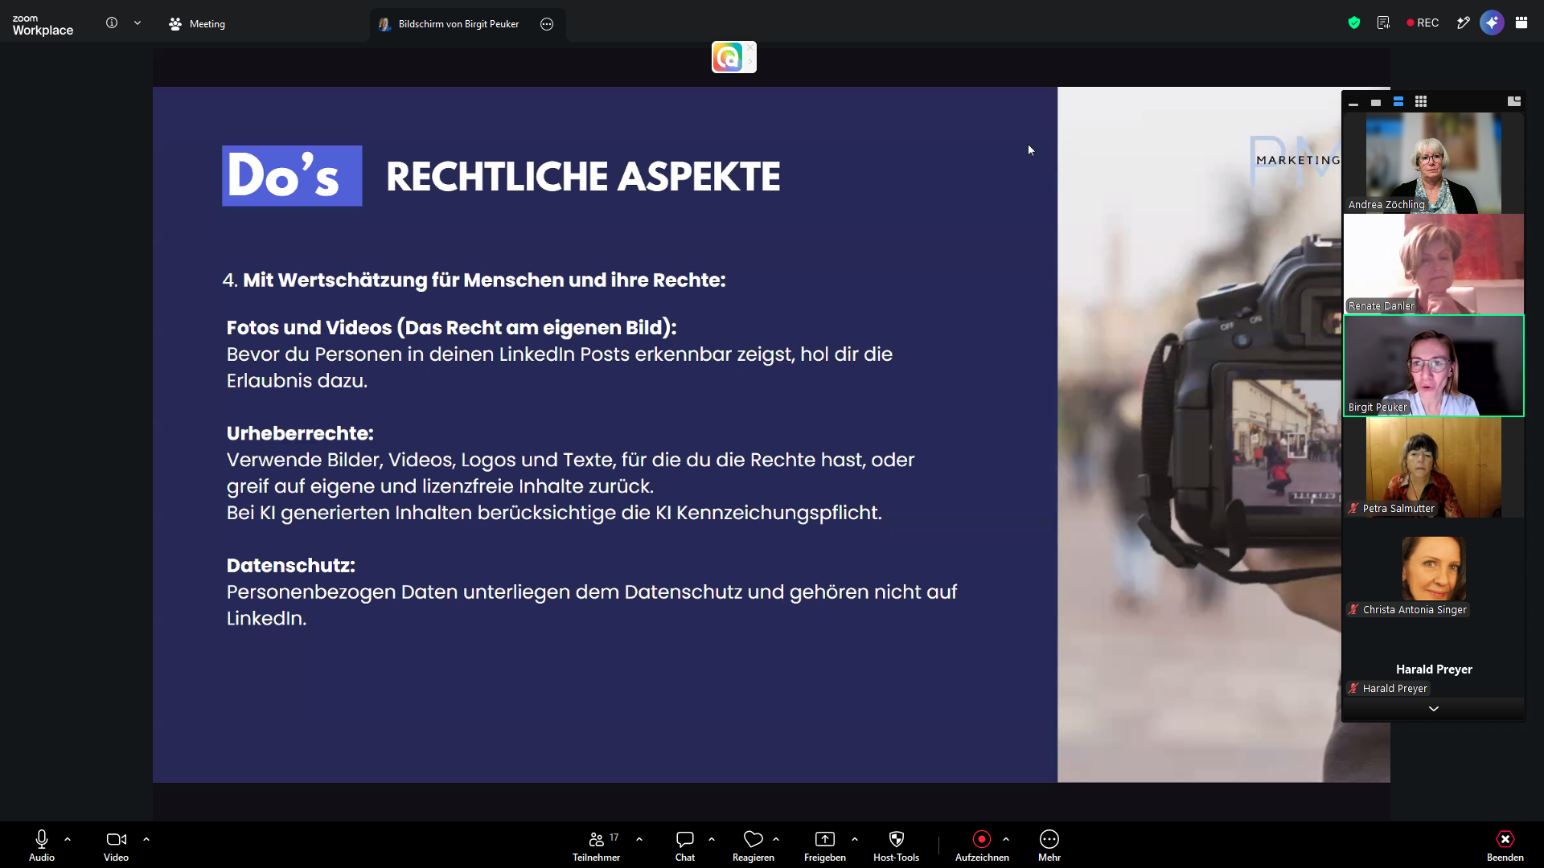This screenshot has height=868, width=1544.
Task: Expand the audio options arrow
Action: [68, 839]
